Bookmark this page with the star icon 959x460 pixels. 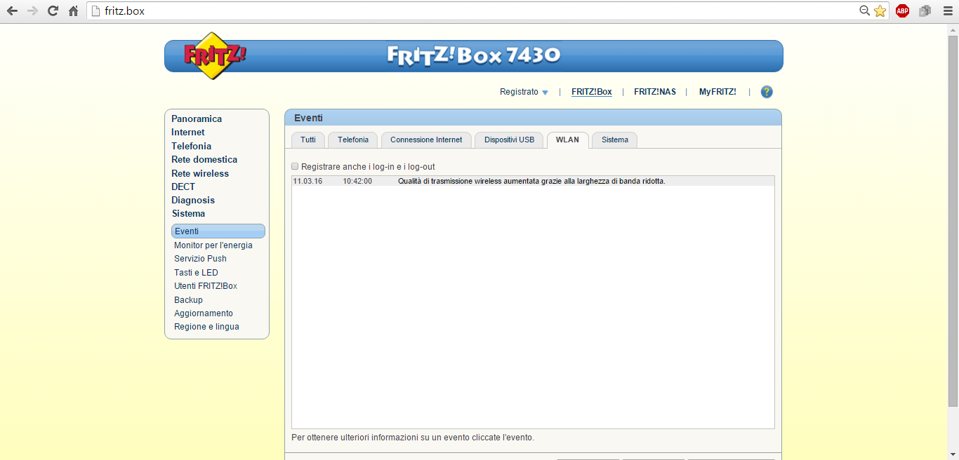click(880, 11)
